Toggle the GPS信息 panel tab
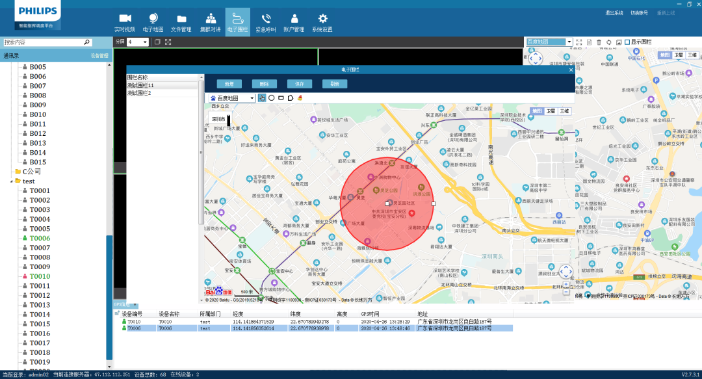Screen dimensions: 702x379 coord(125,305)
